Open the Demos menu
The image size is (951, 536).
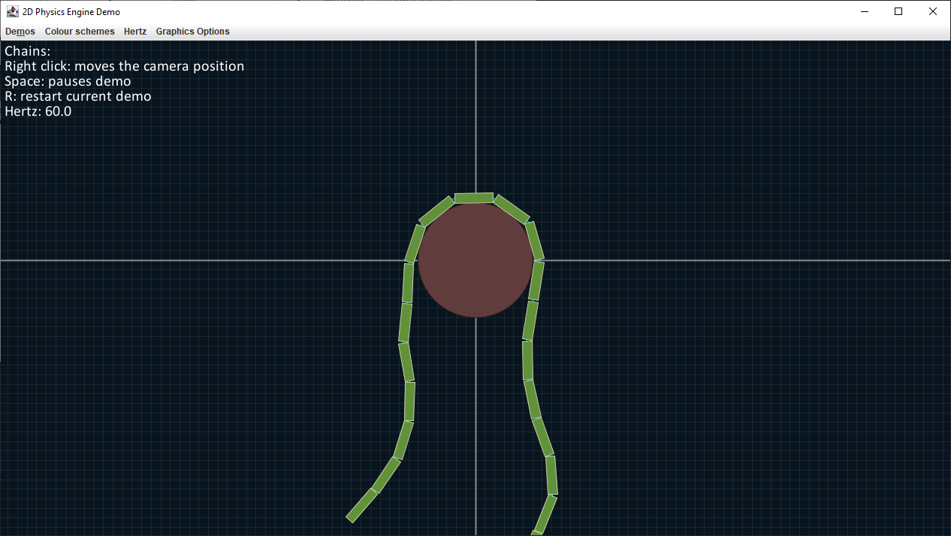(20, 32)
